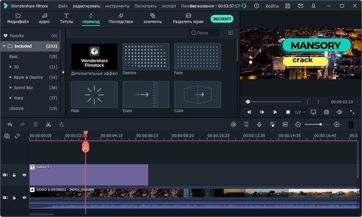Click the save project icon in title bar
This screenshot has height=217, width=362.
click(x=288, y=6)
